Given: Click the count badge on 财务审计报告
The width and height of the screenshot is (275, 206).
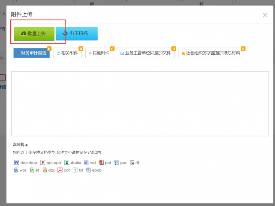Looking at the screenshot, I should pyautogui.click(x=49, y=49).
